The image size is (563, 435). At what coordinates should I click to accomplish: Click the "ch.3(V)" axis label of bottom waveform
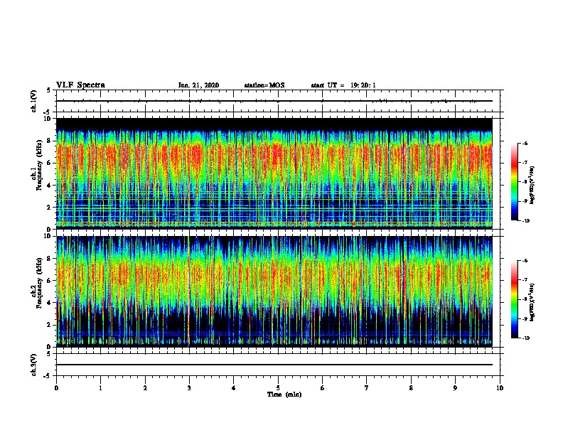coord(33,365)
